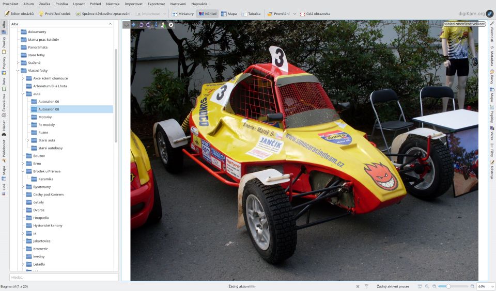This screenshot has height=291, width=496.
Task: Open the Metadata right sidebar tab
Action: click(492, 56)
